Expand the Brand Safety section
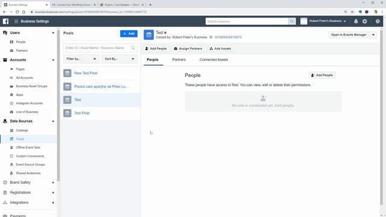This screenshot has height=217, width=386. click(53, 183)
